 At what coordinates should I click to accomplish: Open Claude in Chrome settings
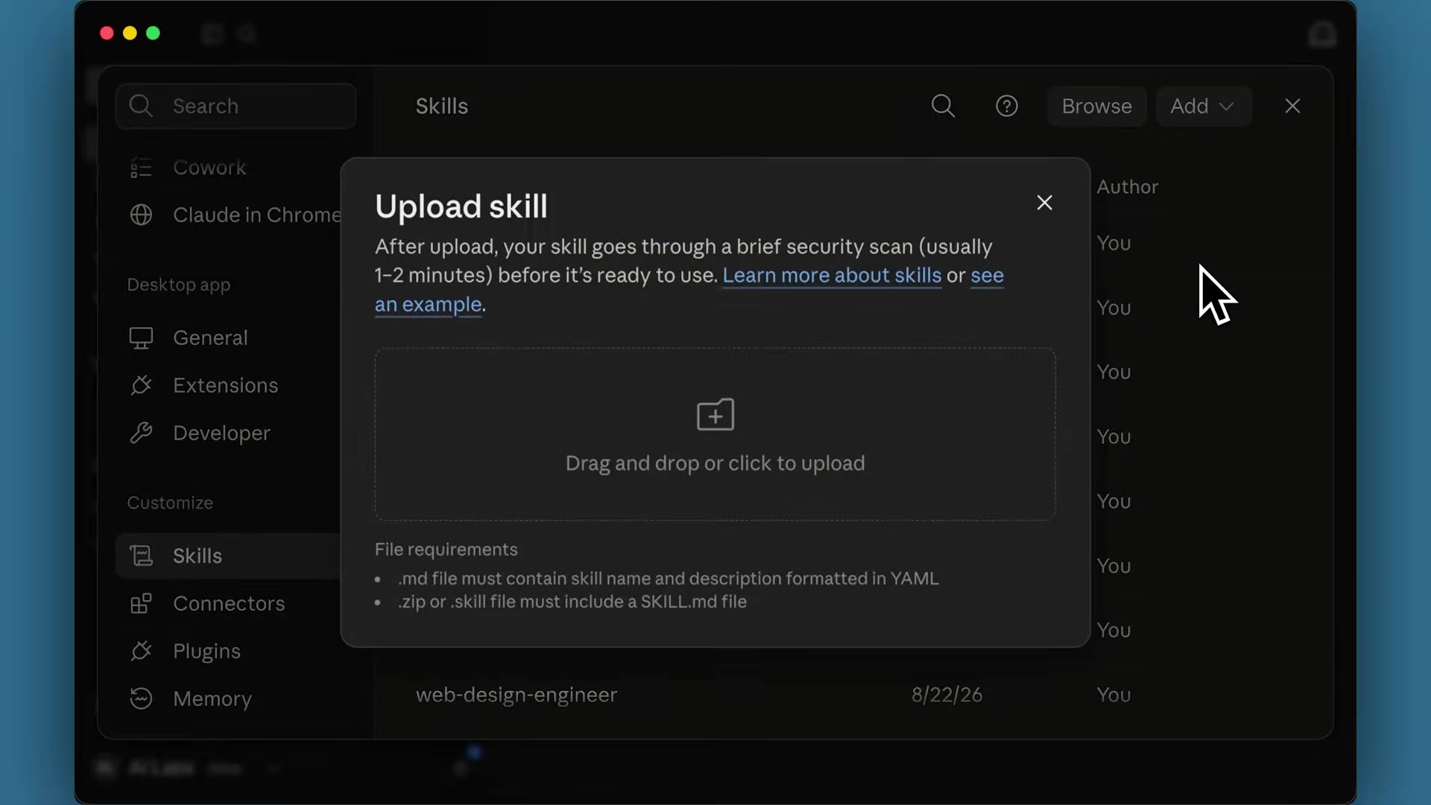(256, 215)
